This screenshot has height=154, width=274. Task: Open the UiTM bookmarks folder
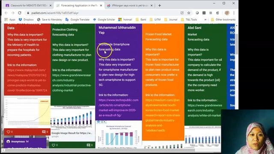tap(155, 20)
